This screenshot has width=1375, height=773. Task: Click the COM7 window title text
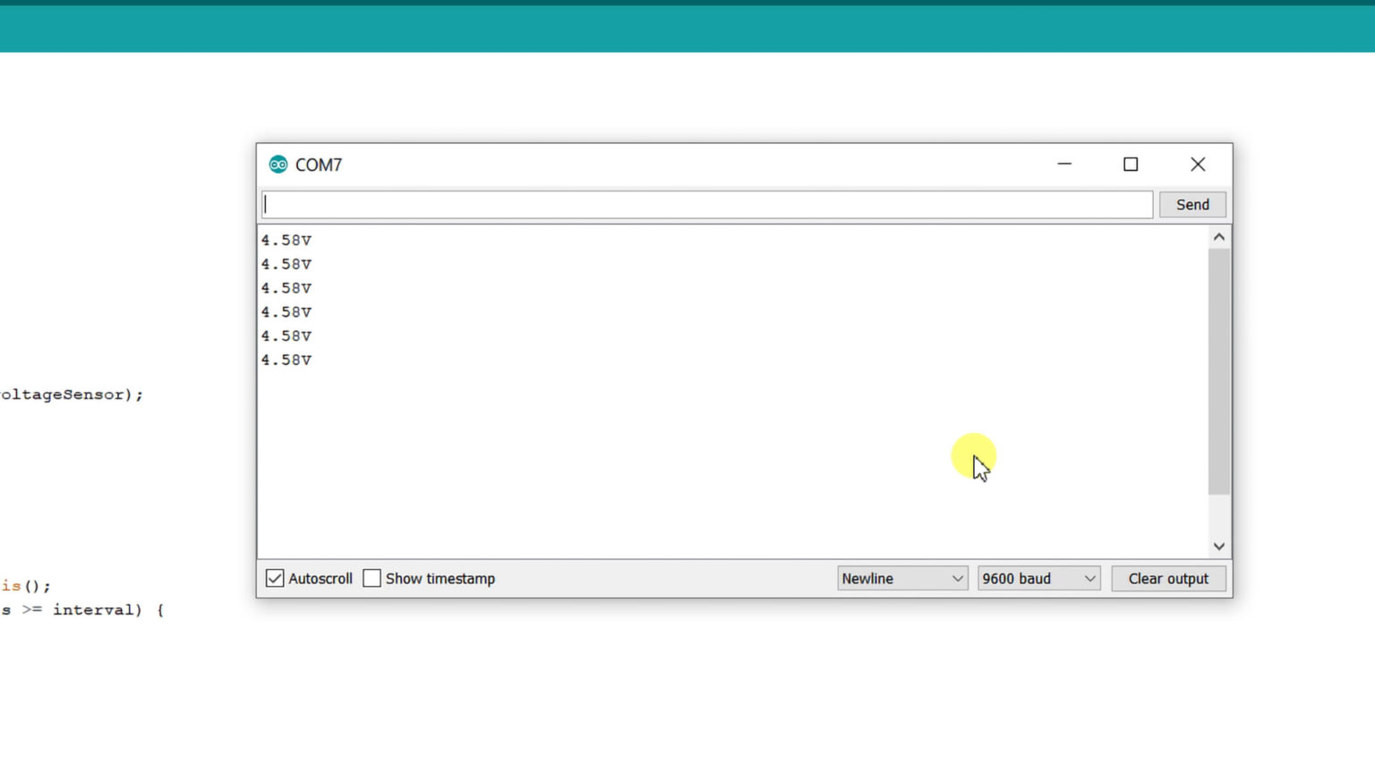(x=319, y=166)
